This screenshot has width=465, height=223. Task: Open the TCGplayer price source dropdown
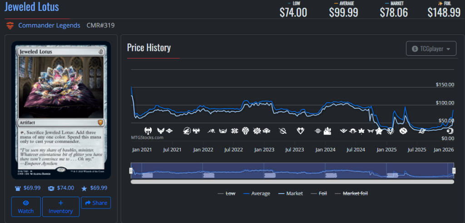430,48
